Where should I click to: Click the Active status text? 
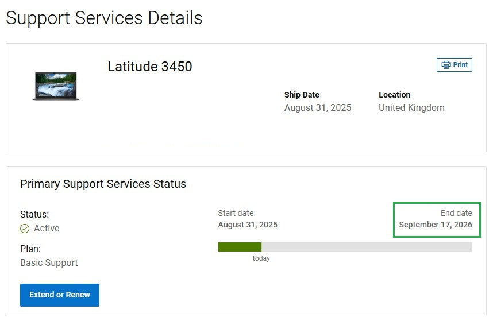(47, 229)
